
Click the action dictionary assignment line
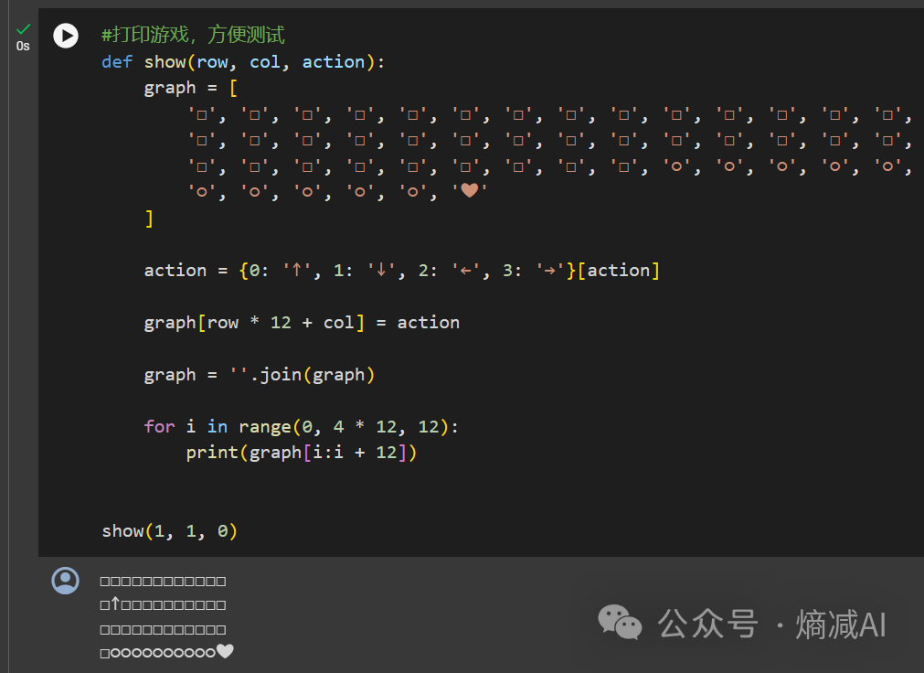pyautogui.click(x=402, y=271)
